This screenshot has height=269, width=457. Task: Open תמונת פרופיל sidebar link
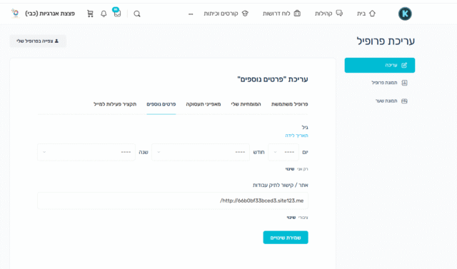384,83
